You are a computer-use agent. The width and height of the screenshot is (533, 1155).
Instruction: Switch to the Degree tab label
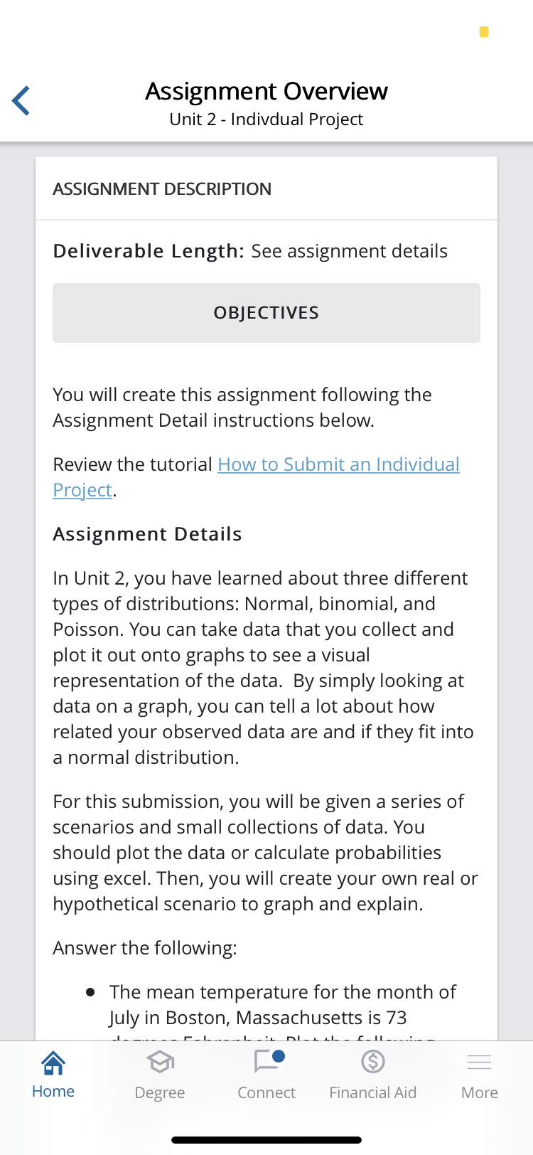(x=160, y=1092)
